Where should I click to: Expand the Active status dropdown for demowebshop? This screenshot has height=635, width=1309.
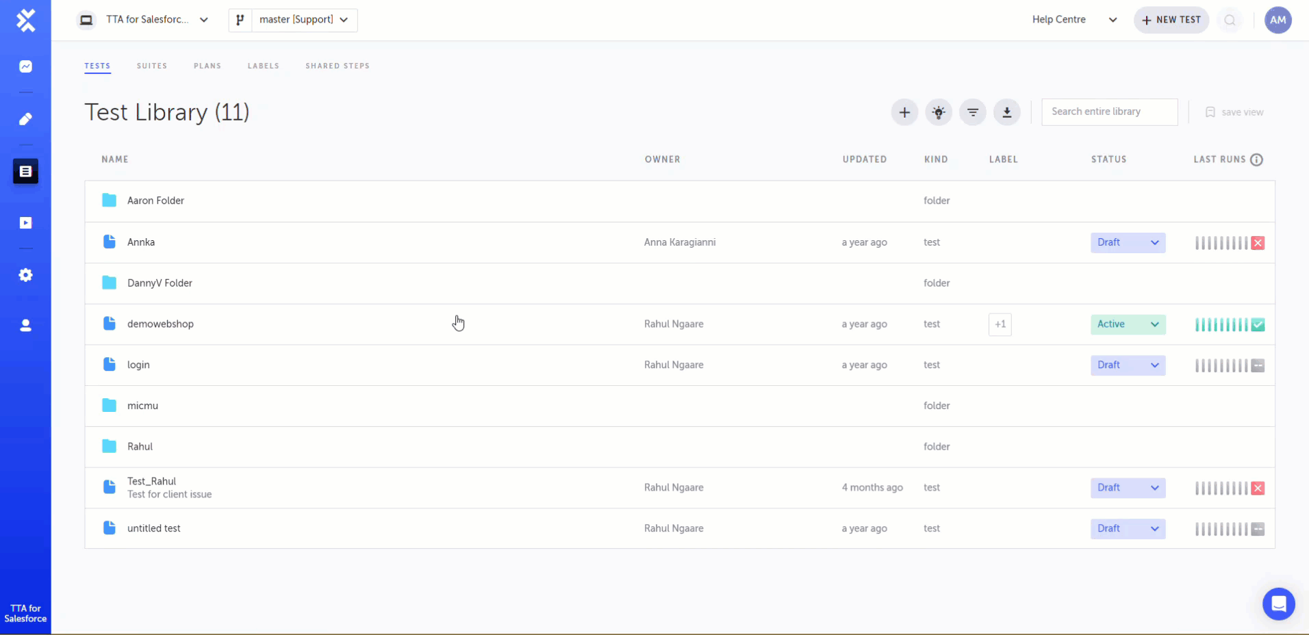point(1128,324)
